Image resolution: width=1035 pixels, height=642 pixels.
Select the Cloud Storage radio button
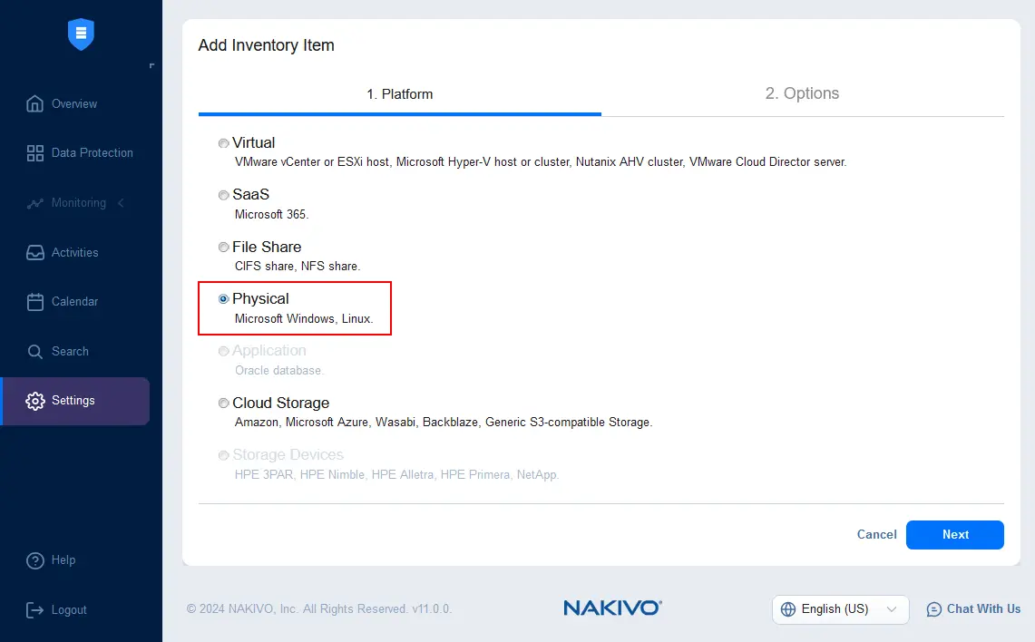pyautogui.click(x=224, y=404)
